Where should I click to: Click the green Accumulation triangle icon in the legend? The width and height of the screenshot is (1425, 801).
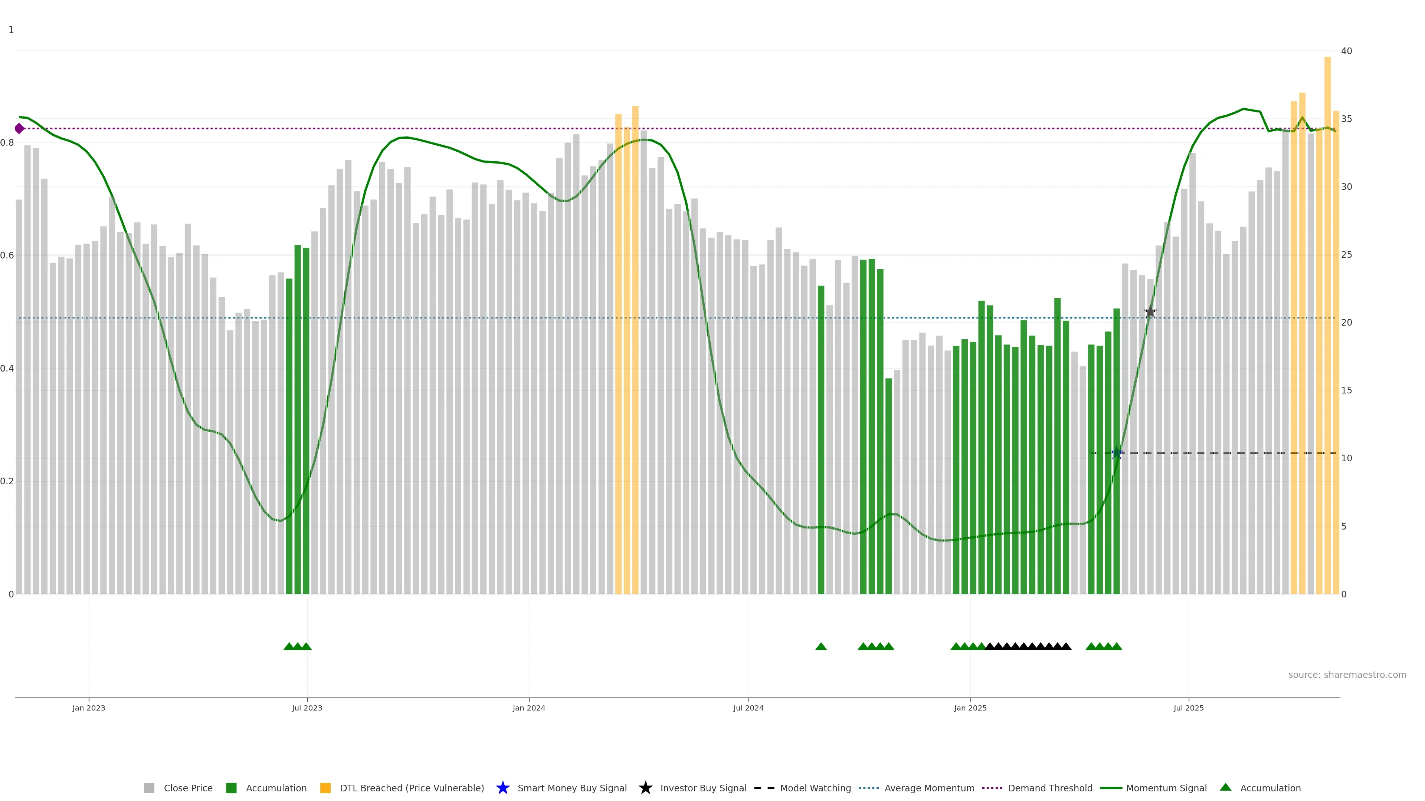pos(1225,787)
